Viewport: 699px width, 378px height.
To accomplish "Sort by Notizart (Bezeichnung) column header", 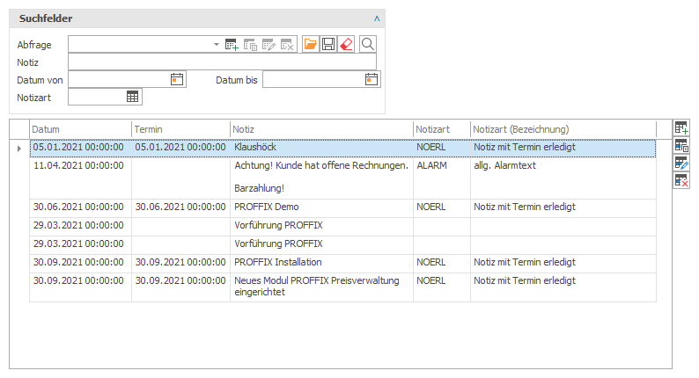I will pos(563,129).
